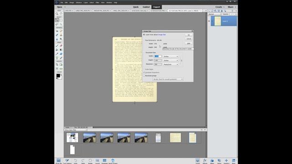Image resolution: width=292 pixels, height=164 pixels.
Task: Open the Effects panel
Action: click(205, 161)
